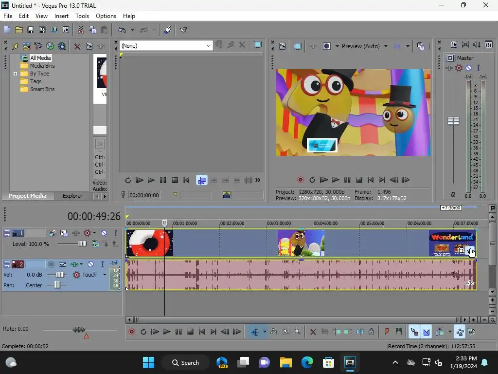The width and height of the screenshot is (498, 374).
Task: Click the Undo arrow icon
Action: click(122, 30)
